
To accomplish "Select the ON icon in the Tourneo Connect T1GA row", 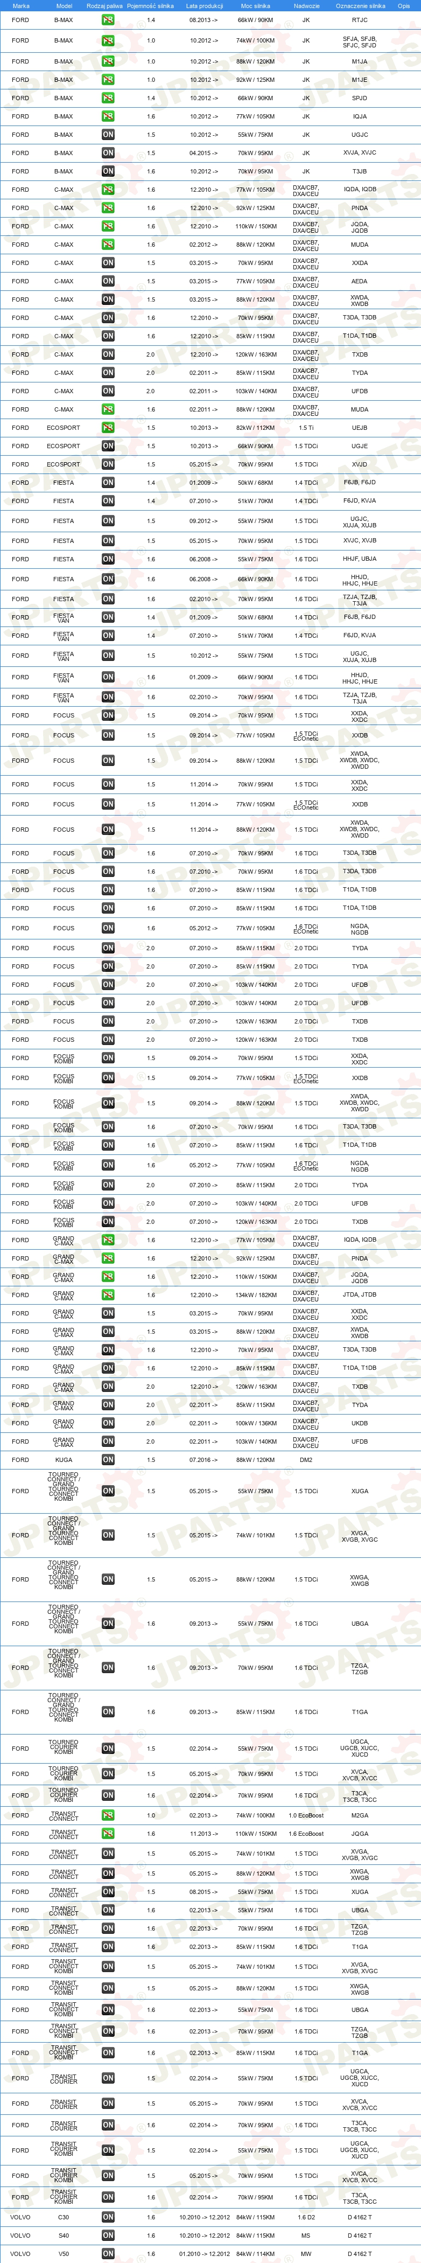I will 108,1711.
